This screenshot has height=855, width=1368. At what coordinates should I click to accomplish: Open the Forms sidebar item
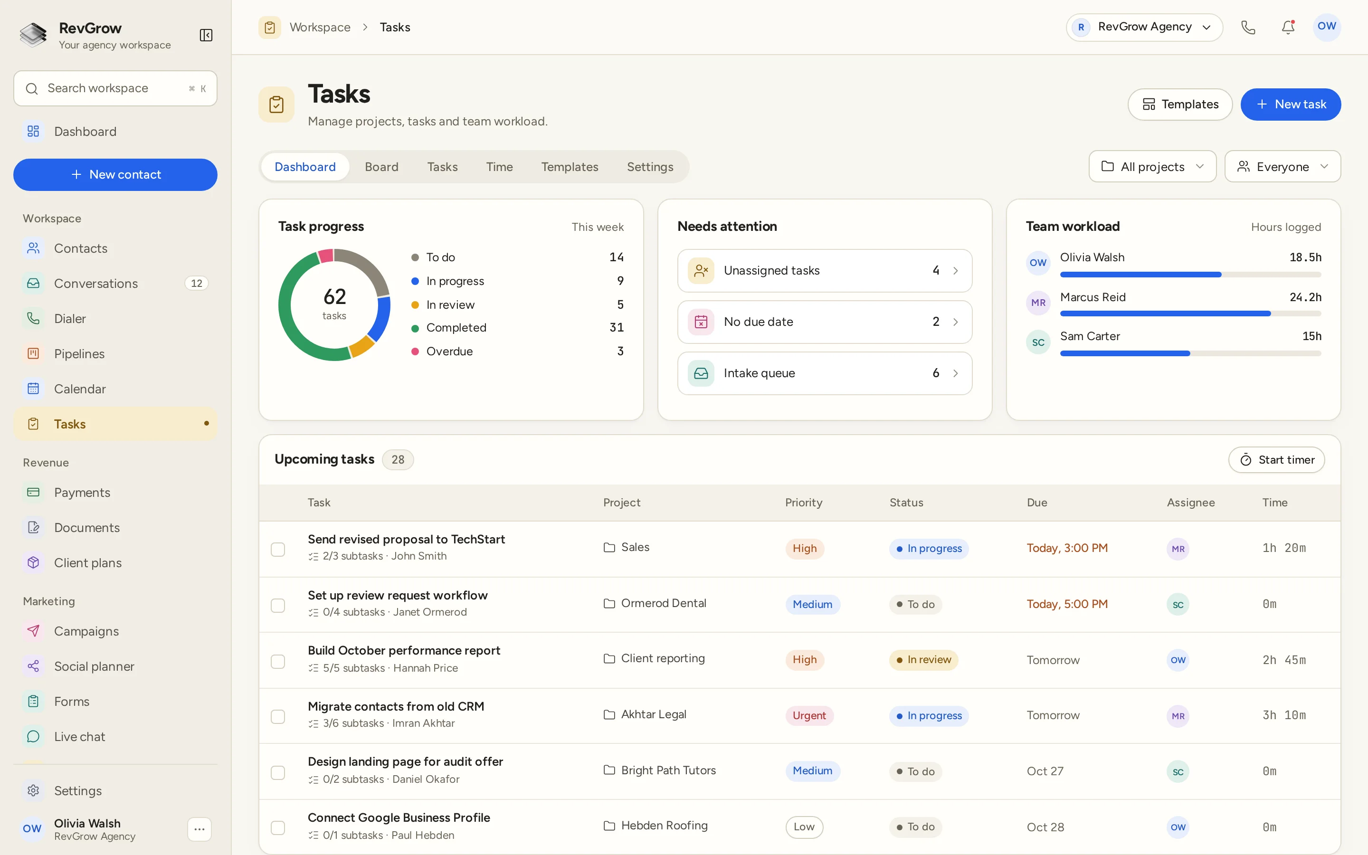click(x=115, y=701)
